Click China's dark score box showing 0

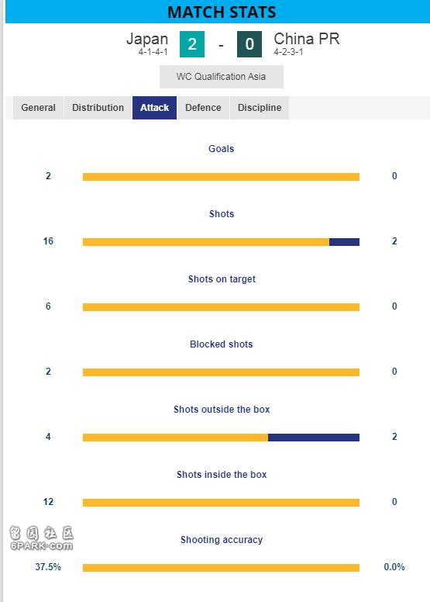point(249,44)
